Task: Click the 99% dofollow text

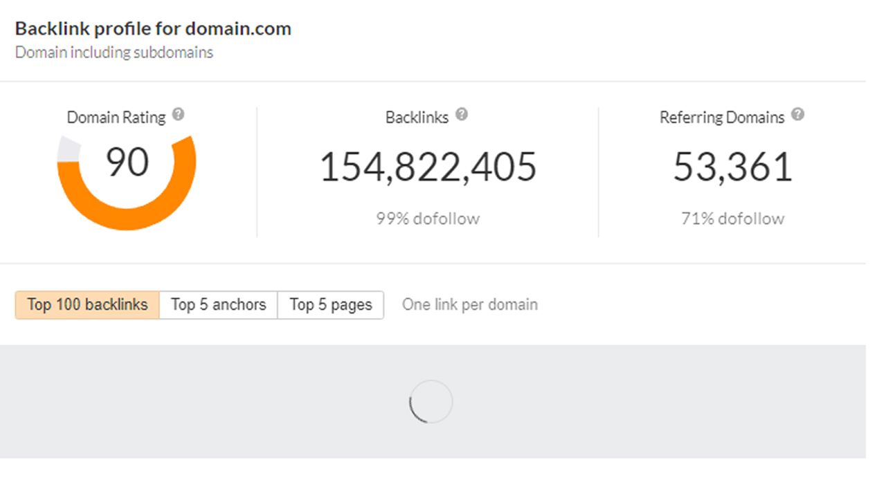Action: pyautogui.click(x=428, y=219)
